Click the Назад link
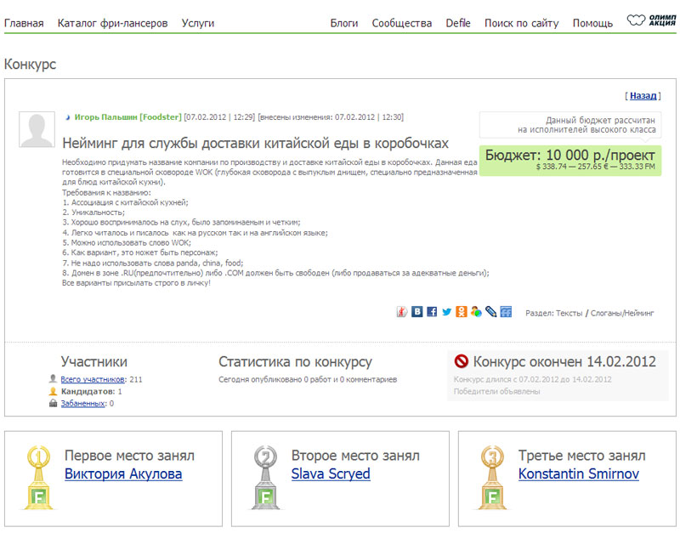The image size is (680, 533). [x=643, y=96]
